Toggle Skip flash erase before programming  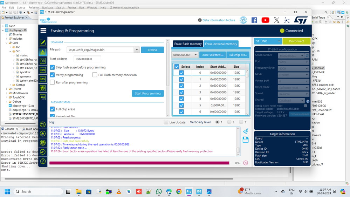(52, 67)
